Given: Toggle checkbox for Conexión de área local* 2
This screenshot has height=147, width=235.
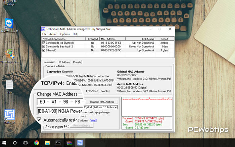Looking at the screenshot, I should [x=44, y=46].
